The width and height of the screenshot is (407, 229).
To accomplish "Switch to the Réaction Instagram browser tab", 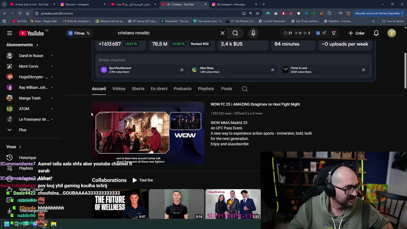I will (83, 4).
